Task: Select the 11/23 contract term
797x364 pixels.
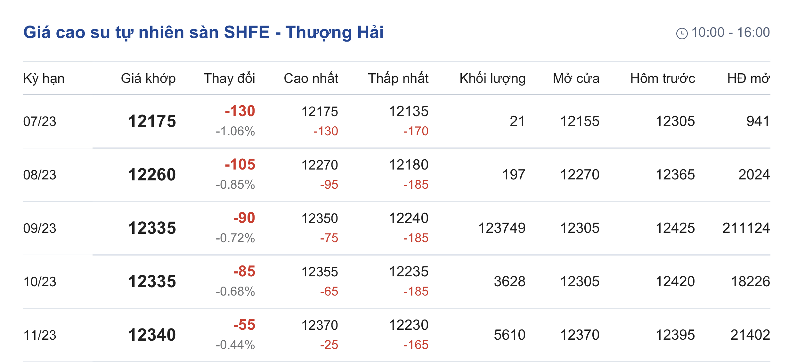Action: [x=40, y=335]
